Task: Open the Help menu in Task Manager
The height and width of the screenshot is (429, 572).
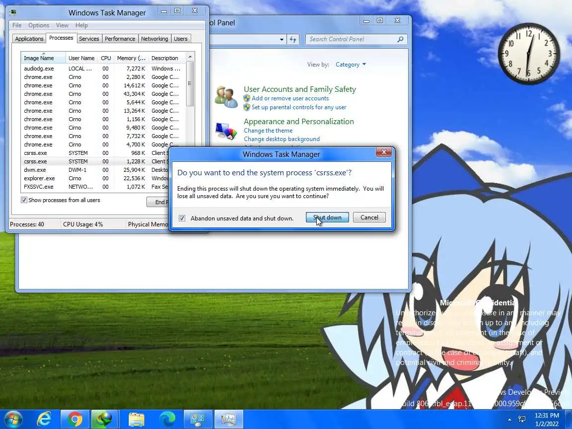Action: click(x=81, y=25)
